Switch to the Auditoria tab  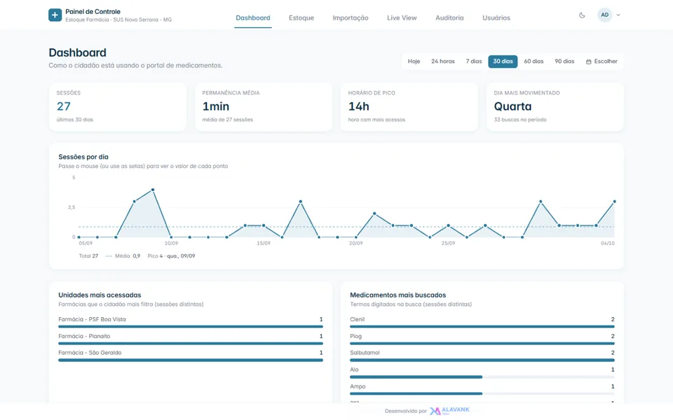[449, 18]
